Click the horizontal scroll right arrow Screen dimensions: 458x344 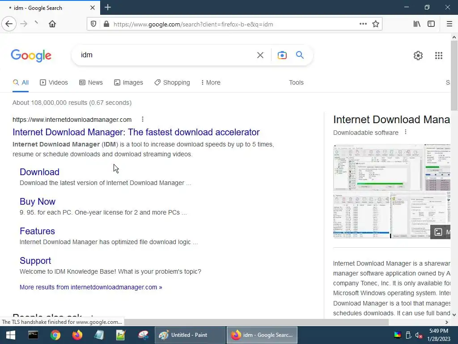point(447,322)
